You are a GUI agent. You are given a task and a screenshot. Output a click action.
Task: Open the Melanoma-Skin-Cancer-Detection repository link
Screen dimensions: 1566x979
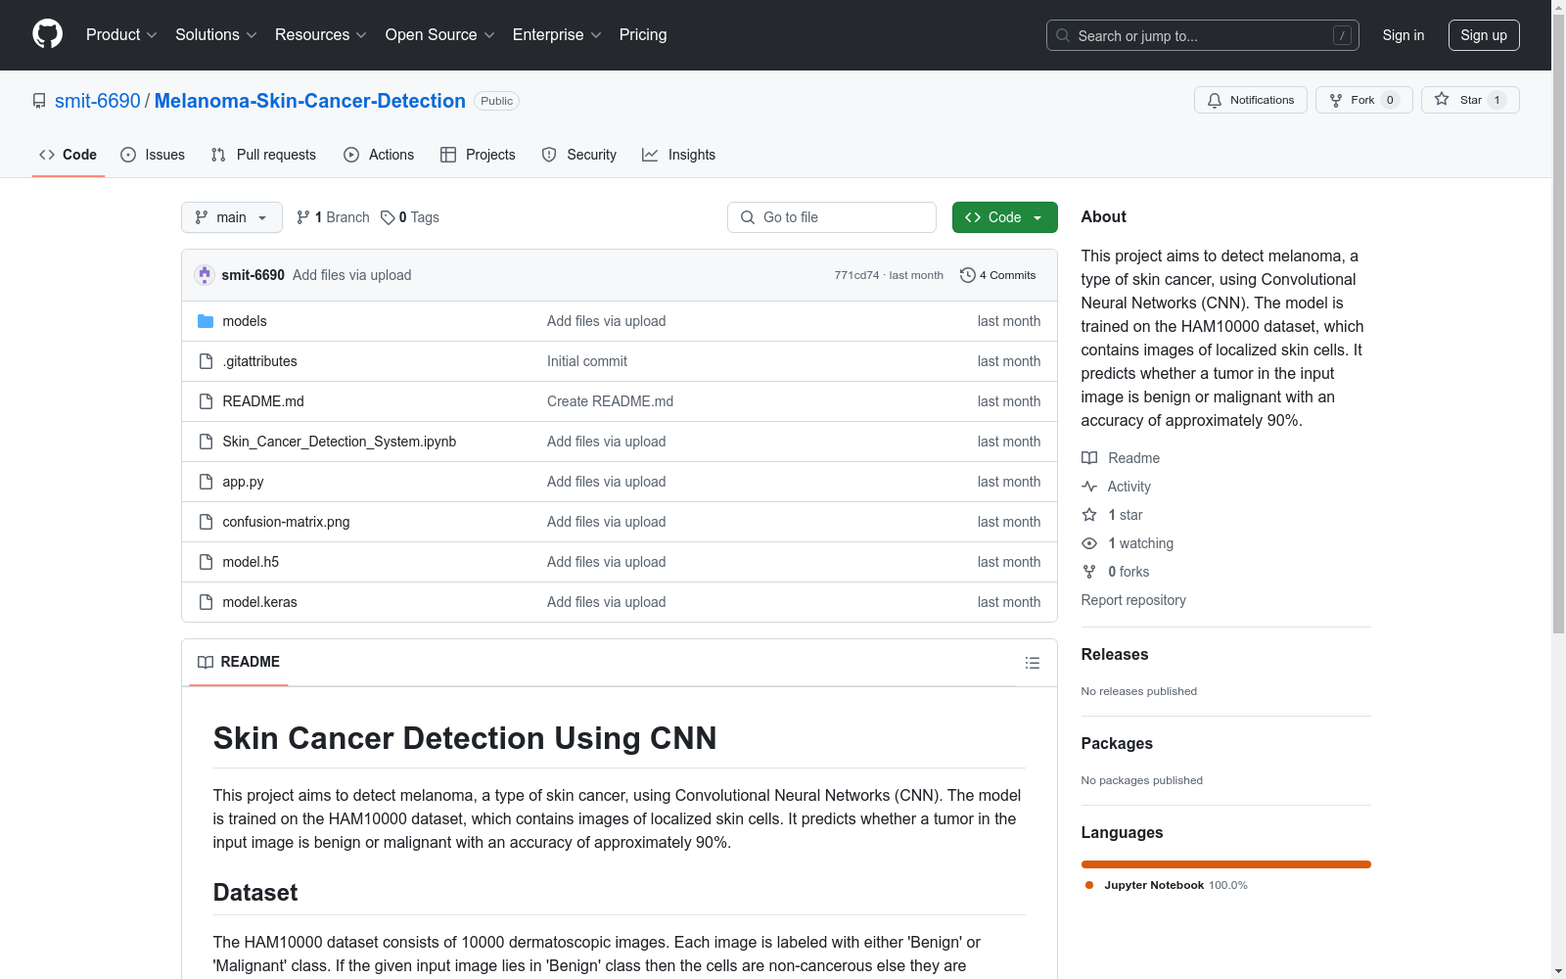[310, 101]
